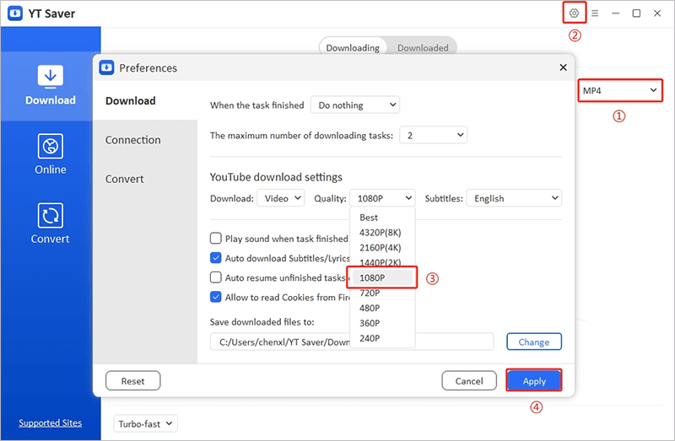
Task: Choose 720P quality option
Action: [x=383, y=293]
